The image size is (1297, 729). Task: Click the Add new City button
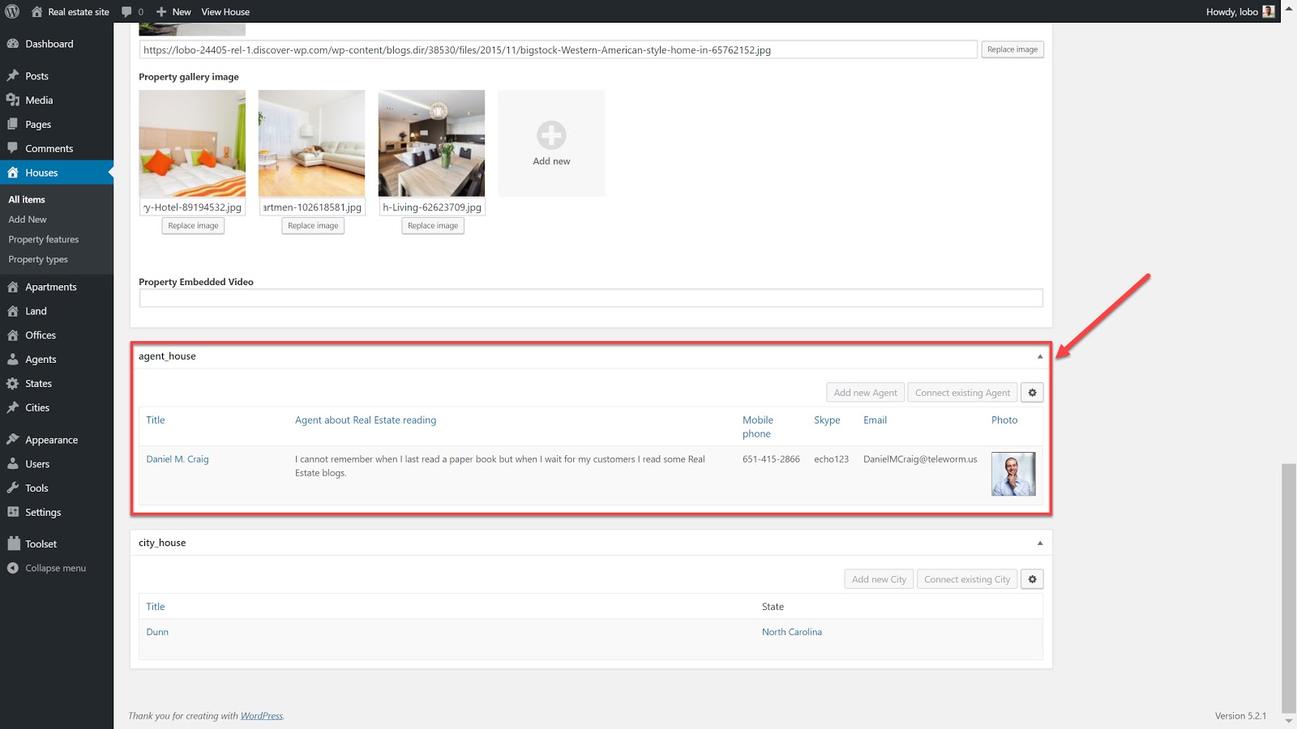(879, 579)
